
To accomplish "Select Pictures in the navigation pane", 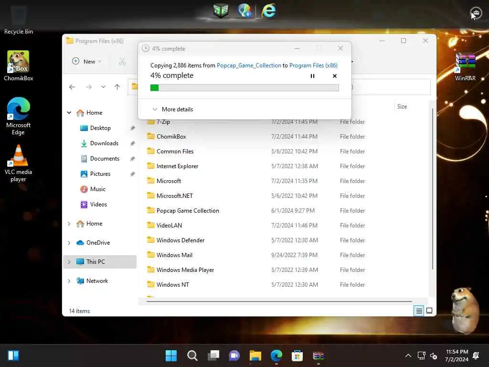I will coord(100,174).
